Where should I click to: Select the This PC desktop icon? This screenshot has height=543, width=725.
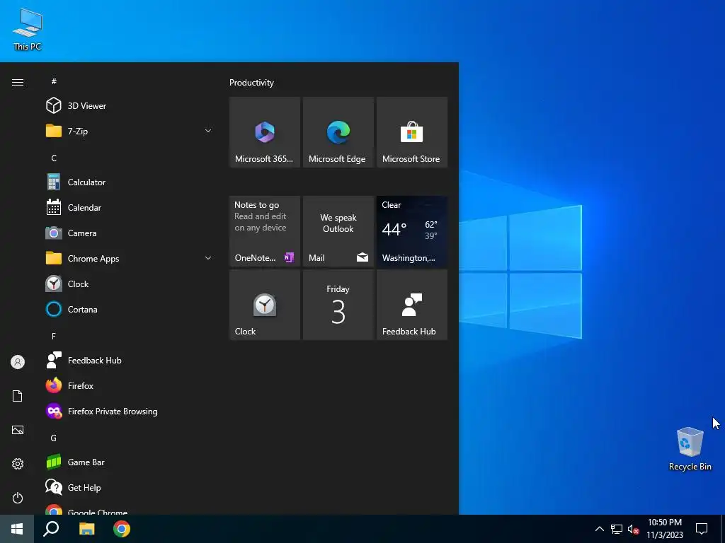point(28,29)
